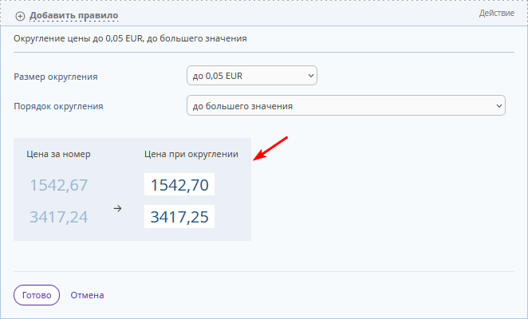Click the Действие column label
528x319 pixels.
coord(497,13)
